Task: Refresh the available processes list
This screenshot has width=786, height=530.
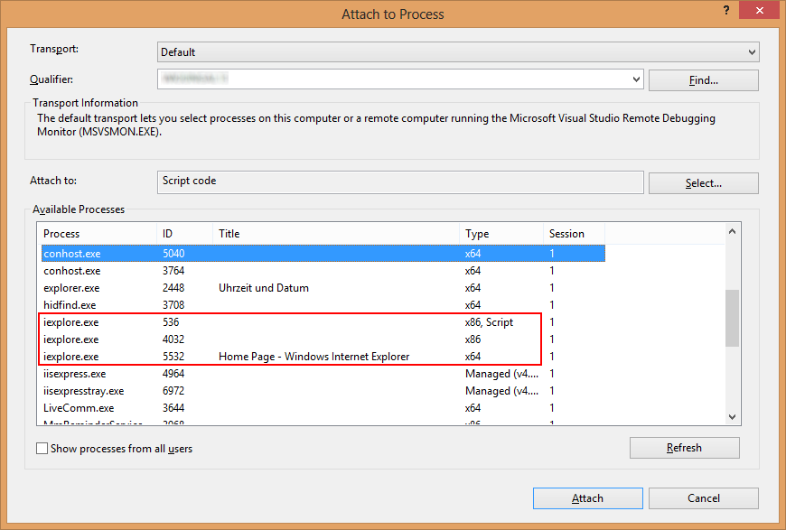Action: (684, 448)
